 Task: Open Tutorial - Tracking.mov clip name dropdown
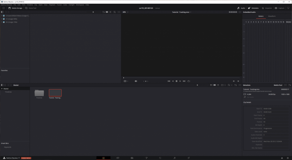(181, 12)
